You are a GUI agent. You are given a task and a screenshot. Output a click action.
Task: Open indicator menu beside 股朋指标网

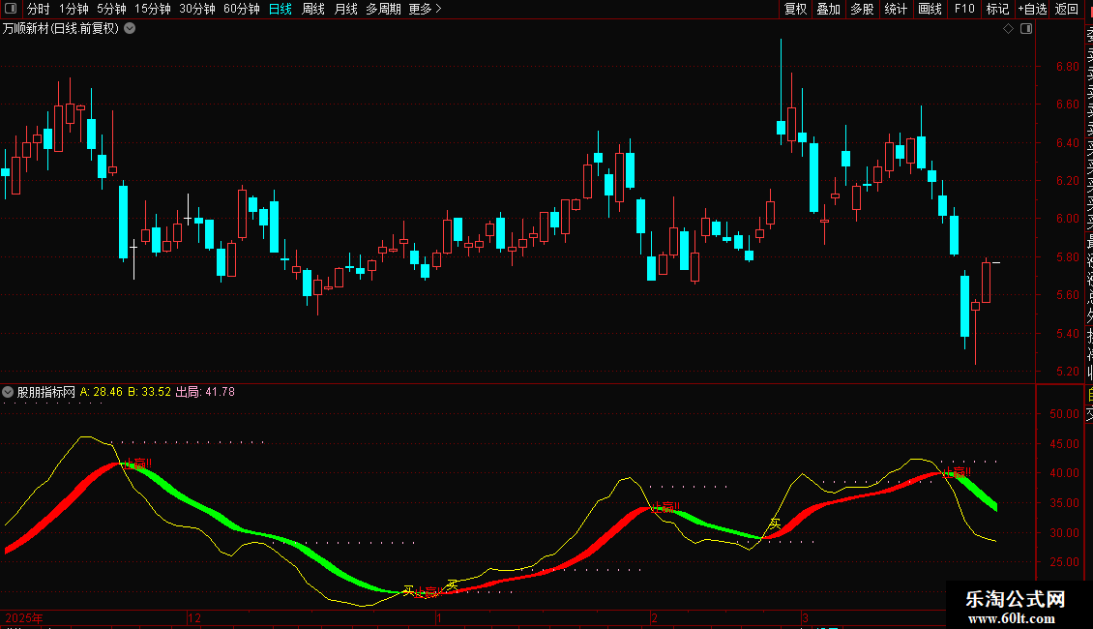8,392
